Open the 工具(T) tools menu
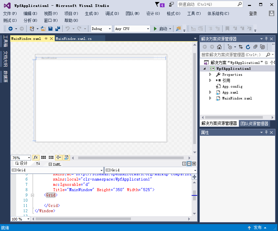Screen dimensions: 278x231 click(x=194, y=14)
